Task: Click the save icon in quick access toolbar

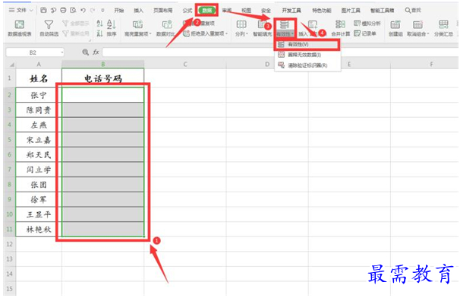Action: (x=43, y=10)
